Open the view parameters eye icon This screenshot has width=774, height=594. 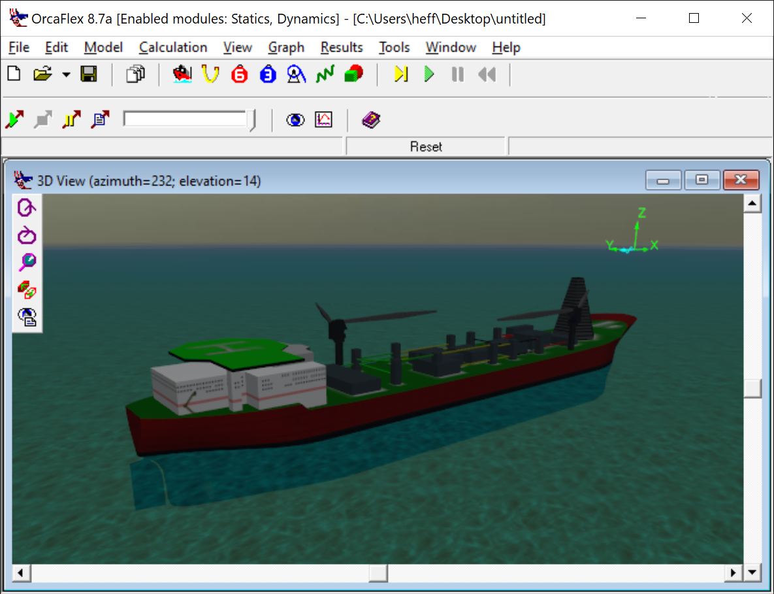pyautogui.click(x=295, y=120)
